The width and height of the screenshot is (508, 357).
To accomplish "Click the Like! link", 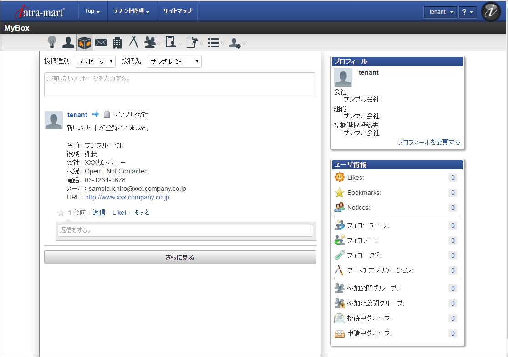I will click(x=119, y=213).
